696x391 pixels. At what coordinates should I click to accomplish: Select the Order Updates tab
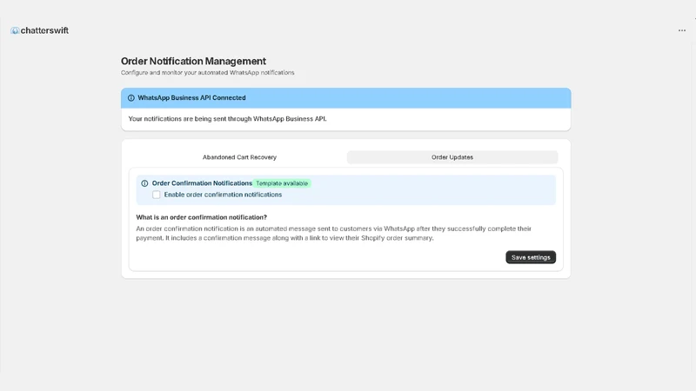click(452, 157)
